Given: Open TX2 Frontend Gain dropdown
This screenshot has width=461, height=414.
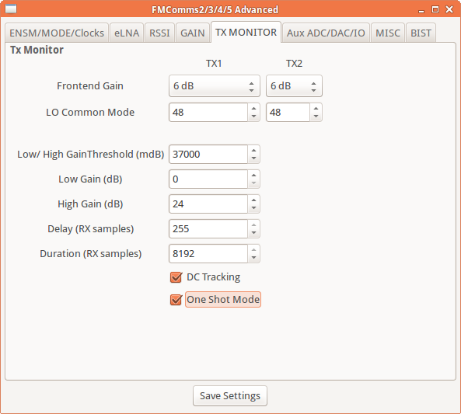Looking at the screenshot, I should tap(294, 85).
